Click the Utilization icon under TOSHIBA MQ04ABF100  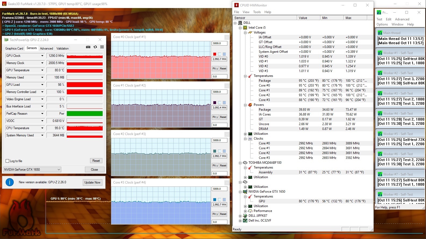250,177
